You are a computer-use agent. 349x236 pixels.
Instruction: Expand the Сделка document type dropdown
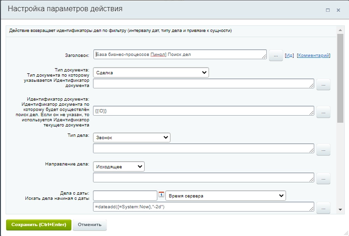151,72
